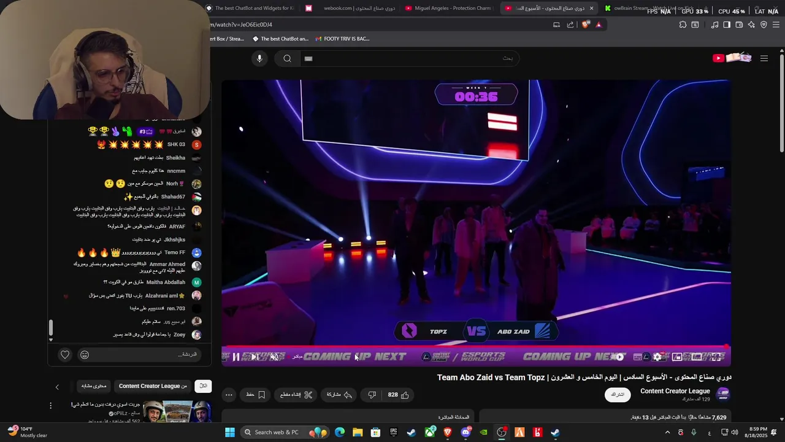This screenshot has width=785, height=442.
Task: Open Steam from the taskbar
Action: click(412, 432)
